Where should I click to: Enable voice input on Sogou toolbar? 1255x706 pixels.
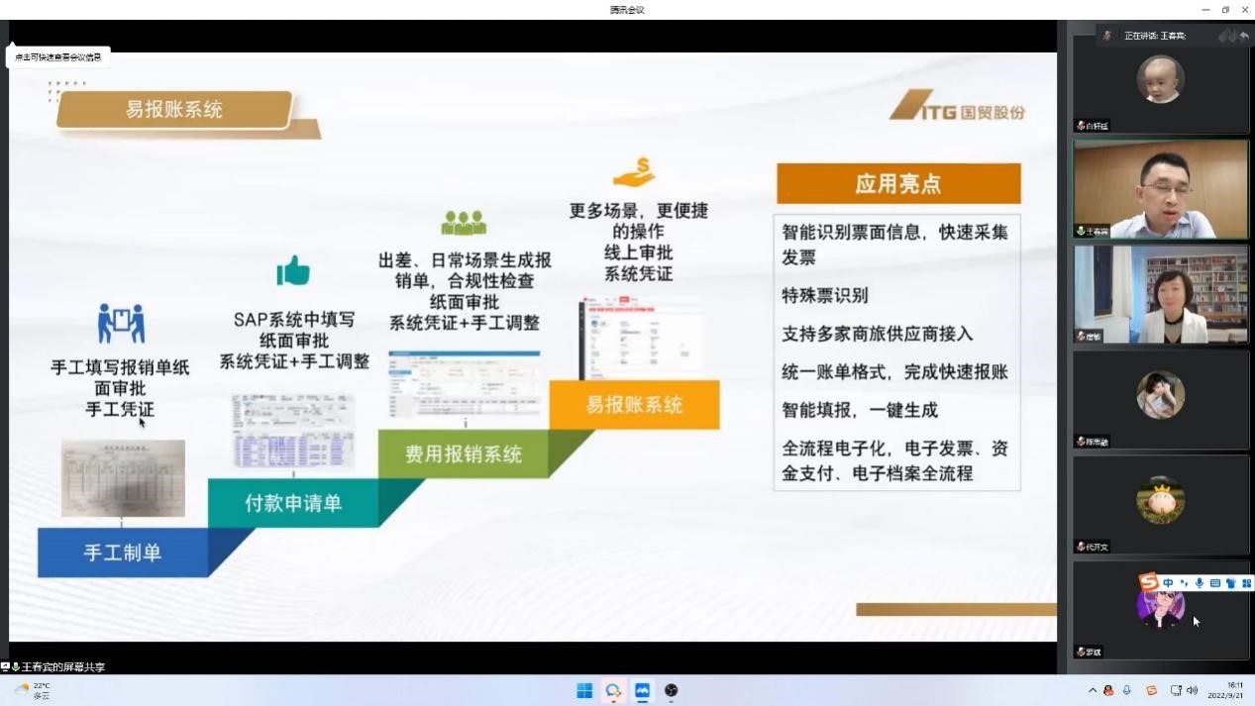pos(1200,583)
